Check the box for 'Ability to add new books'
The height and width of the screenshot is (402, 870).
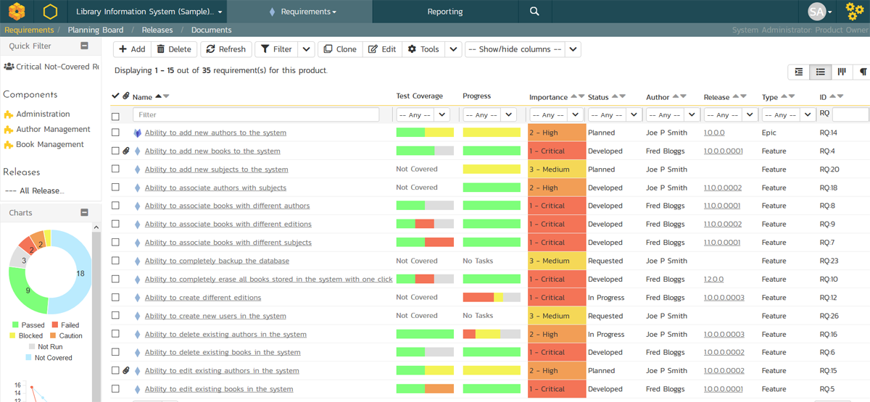pyautogui.click(x=115, y=151)
